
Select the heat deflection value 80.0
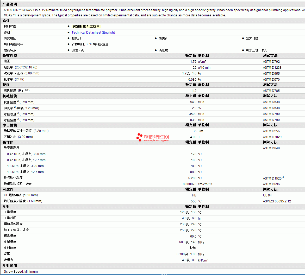[x=193, y=172]
